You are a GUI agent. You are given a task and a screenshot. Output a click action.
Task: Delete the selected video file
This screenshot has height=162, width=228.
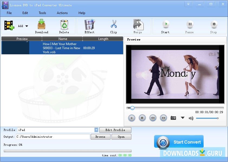coord(64,24)
